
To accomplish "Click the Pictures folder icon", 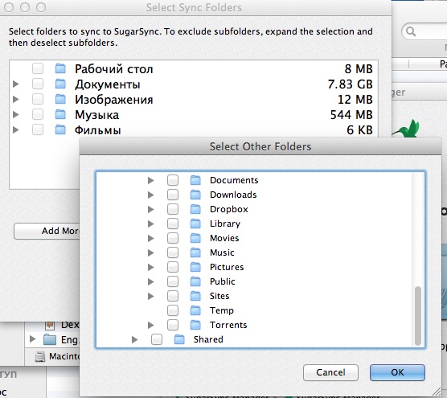I will click(x=195, y=267).
